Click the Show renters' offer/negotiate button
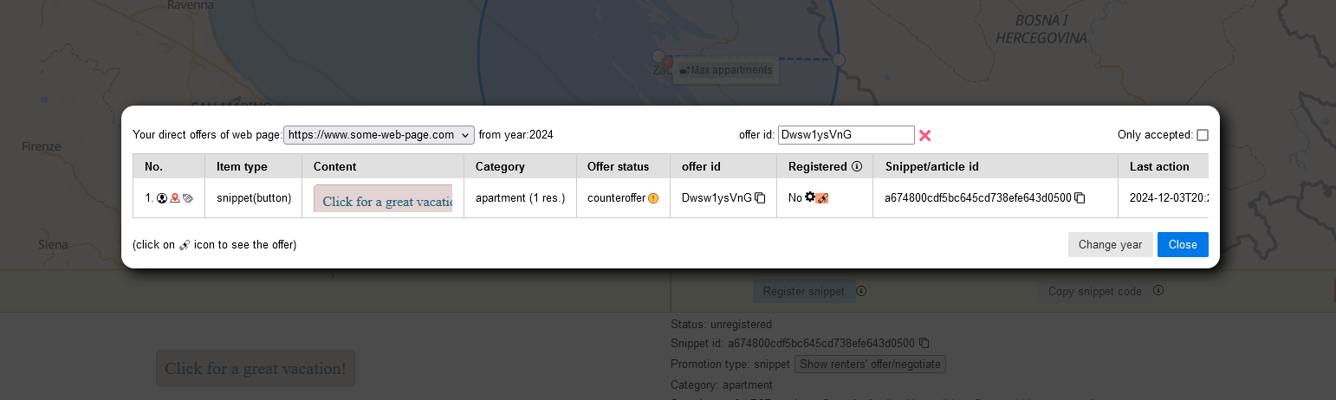Viewport: 1336px width, 400px height. point(870,365)
